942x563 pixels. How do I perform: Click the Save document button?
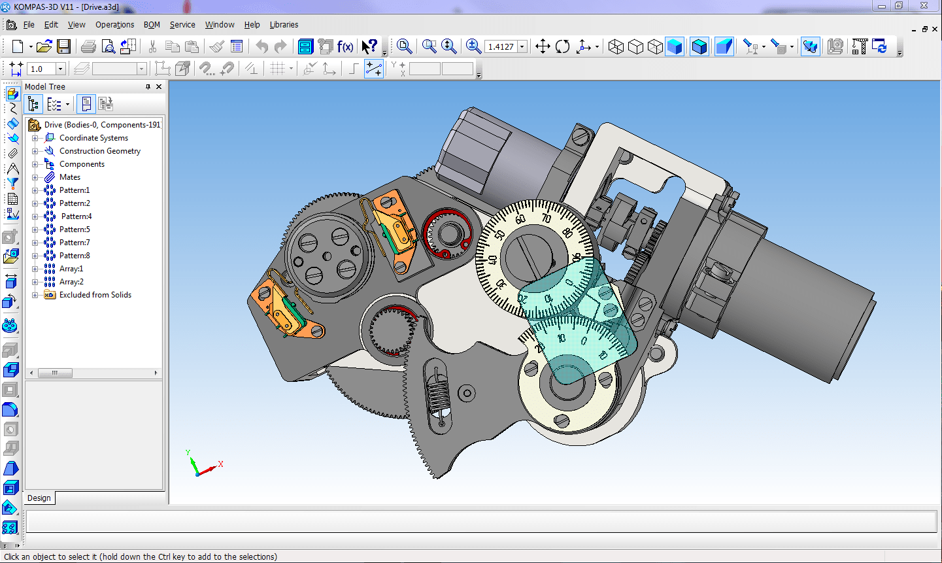click(x=64, y=46)
